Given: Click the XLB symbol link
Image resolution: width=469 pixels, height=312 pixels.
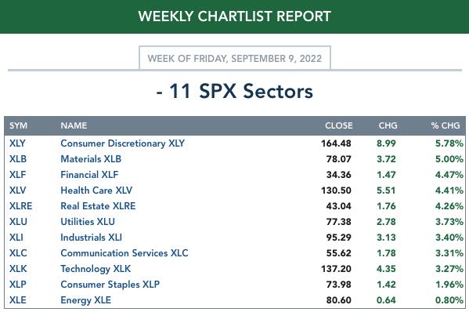Looking at the screenshot, I should [18, 159].
